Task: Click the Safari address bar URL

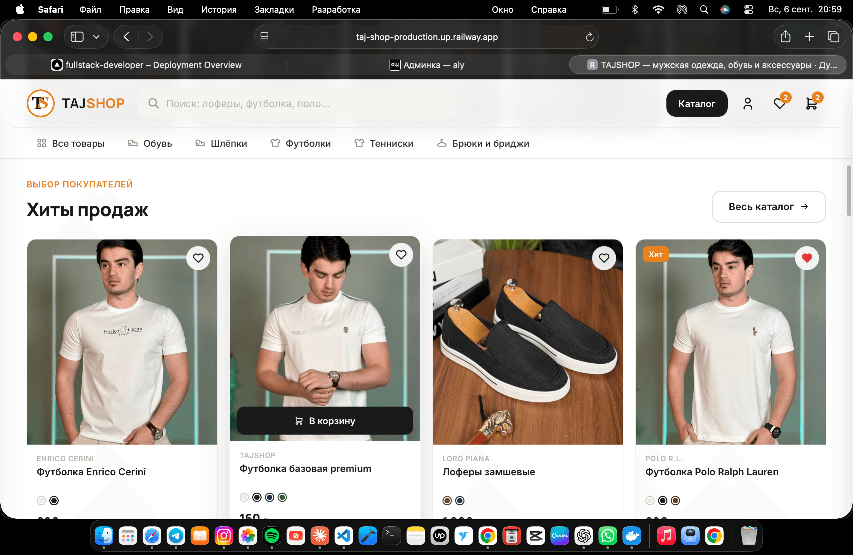Action: click(x=427, y=37)
